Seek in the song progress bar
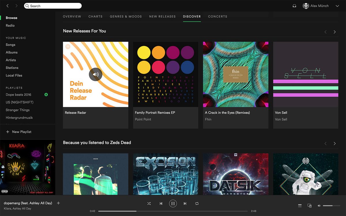 173,211
